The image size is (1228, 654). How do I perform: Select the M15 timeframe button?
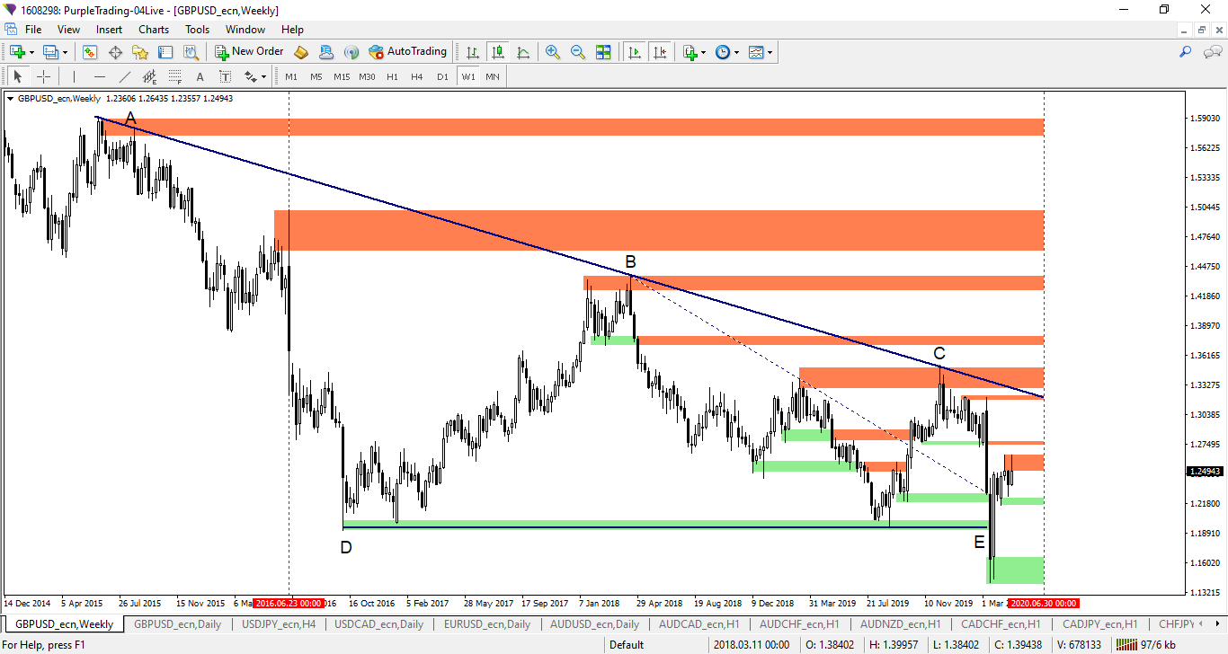tap(342, 76)
